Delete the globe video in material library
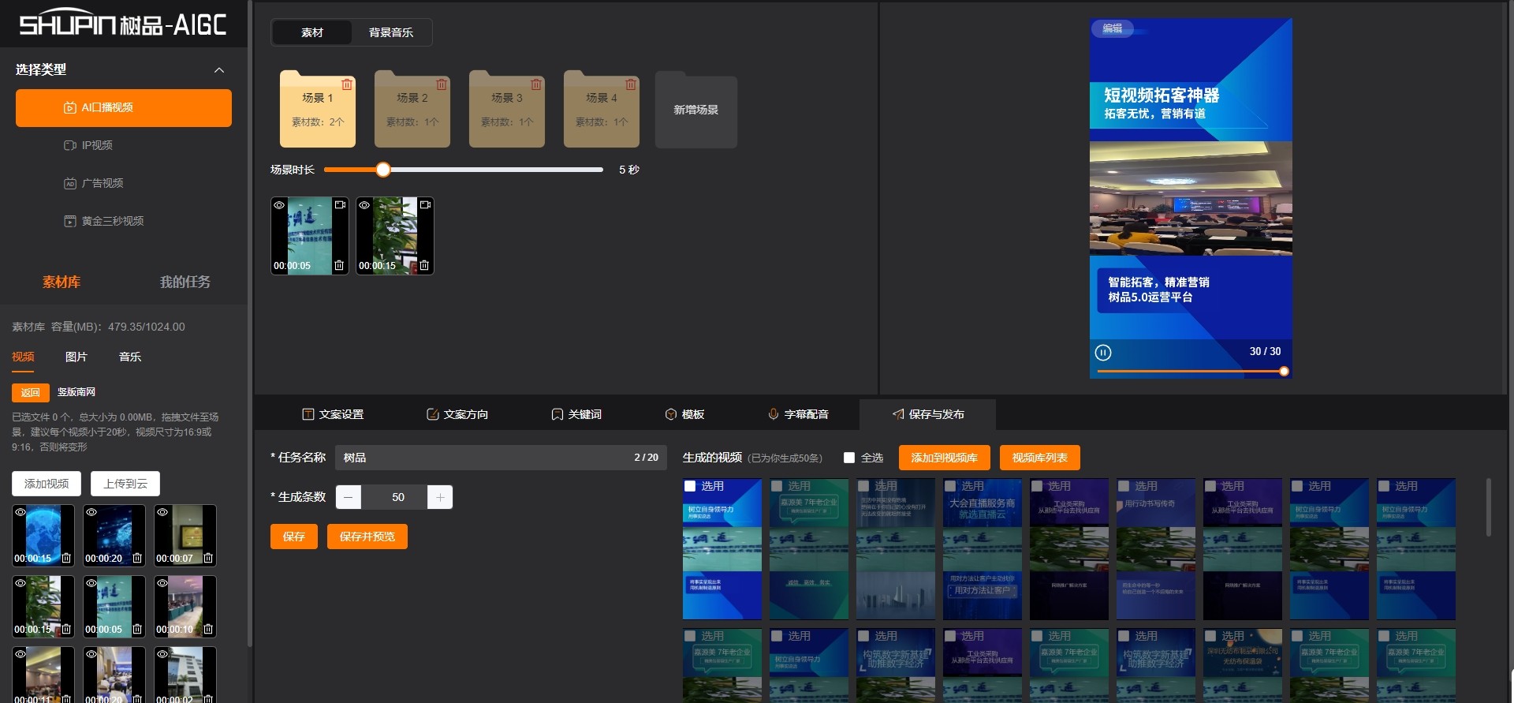1514x703 pixels. [66, 559]
